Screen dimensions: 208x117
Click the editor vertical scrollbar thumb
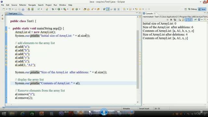click(x=138, y=59)
